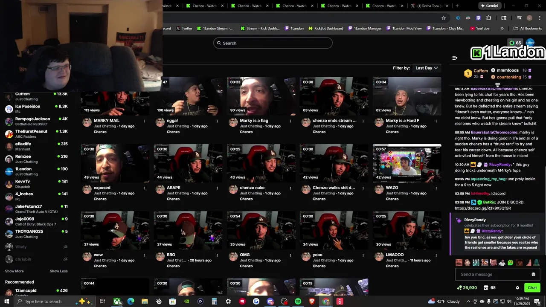Viewport: 546px width, 307px height.
Task: Click the Twitch extension icon in toolbar
Action: click(x=478, y=18)
